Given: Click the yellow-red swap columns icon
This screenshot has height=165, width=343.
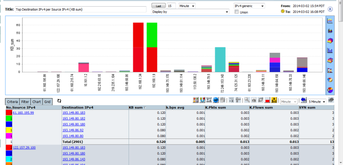Looking at the screenshot, I should tap(202, 100).
